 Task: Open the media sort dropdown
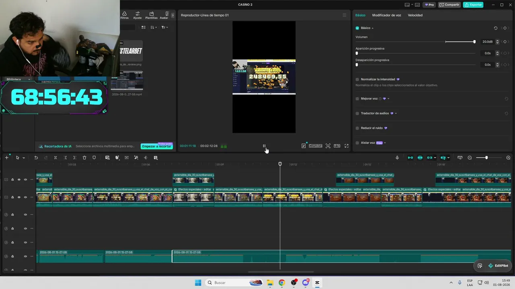(x=154, y=27)
